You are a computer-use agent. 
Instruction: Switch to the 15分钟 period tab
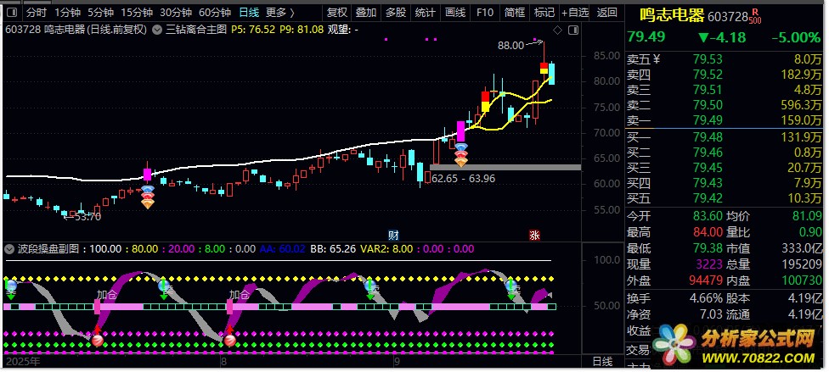click(x=137, y=12)
